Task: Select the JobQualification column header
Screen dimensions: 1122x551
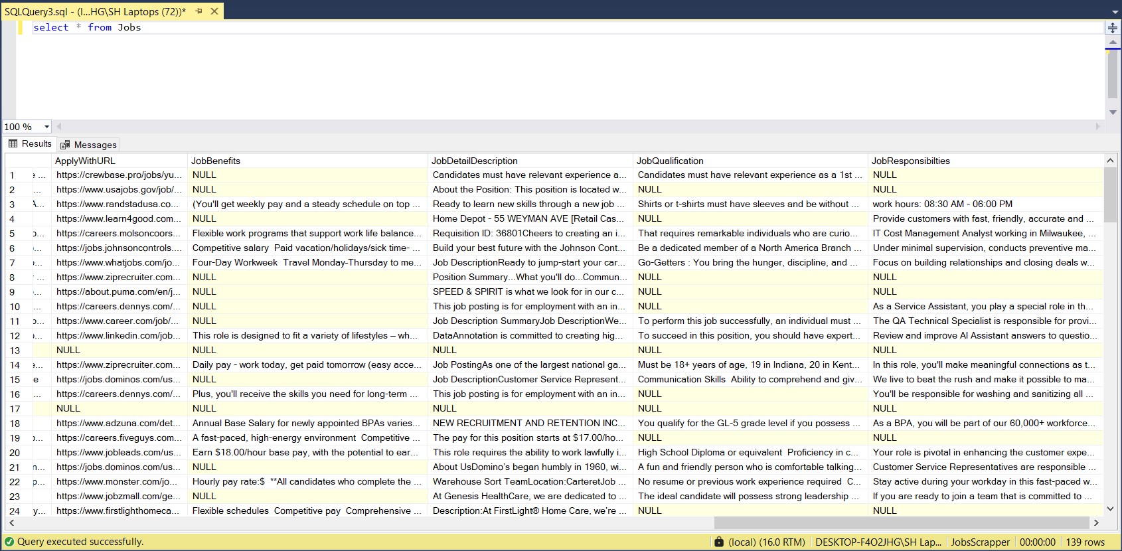Action: (670, 161)
